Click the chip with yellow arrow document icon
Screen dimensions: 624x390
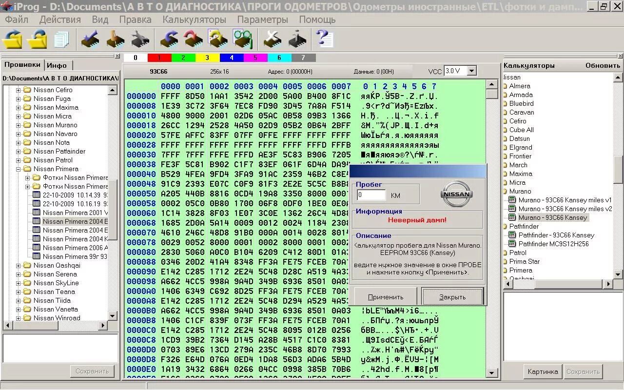pos(217,39)
